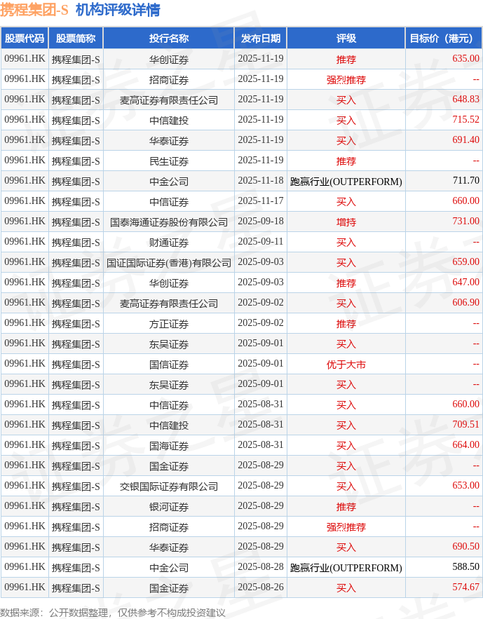Click the date 2025-11-18
This screenshot has height=619, width=483.
(x=261, y=180)
